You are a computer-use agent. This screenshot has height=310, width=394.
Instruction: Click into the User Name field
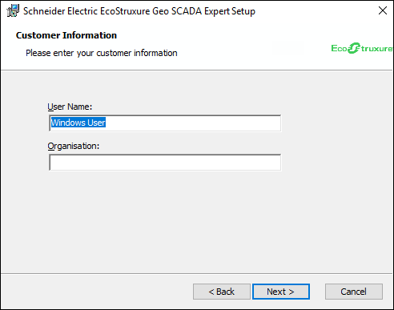(165, 123)
